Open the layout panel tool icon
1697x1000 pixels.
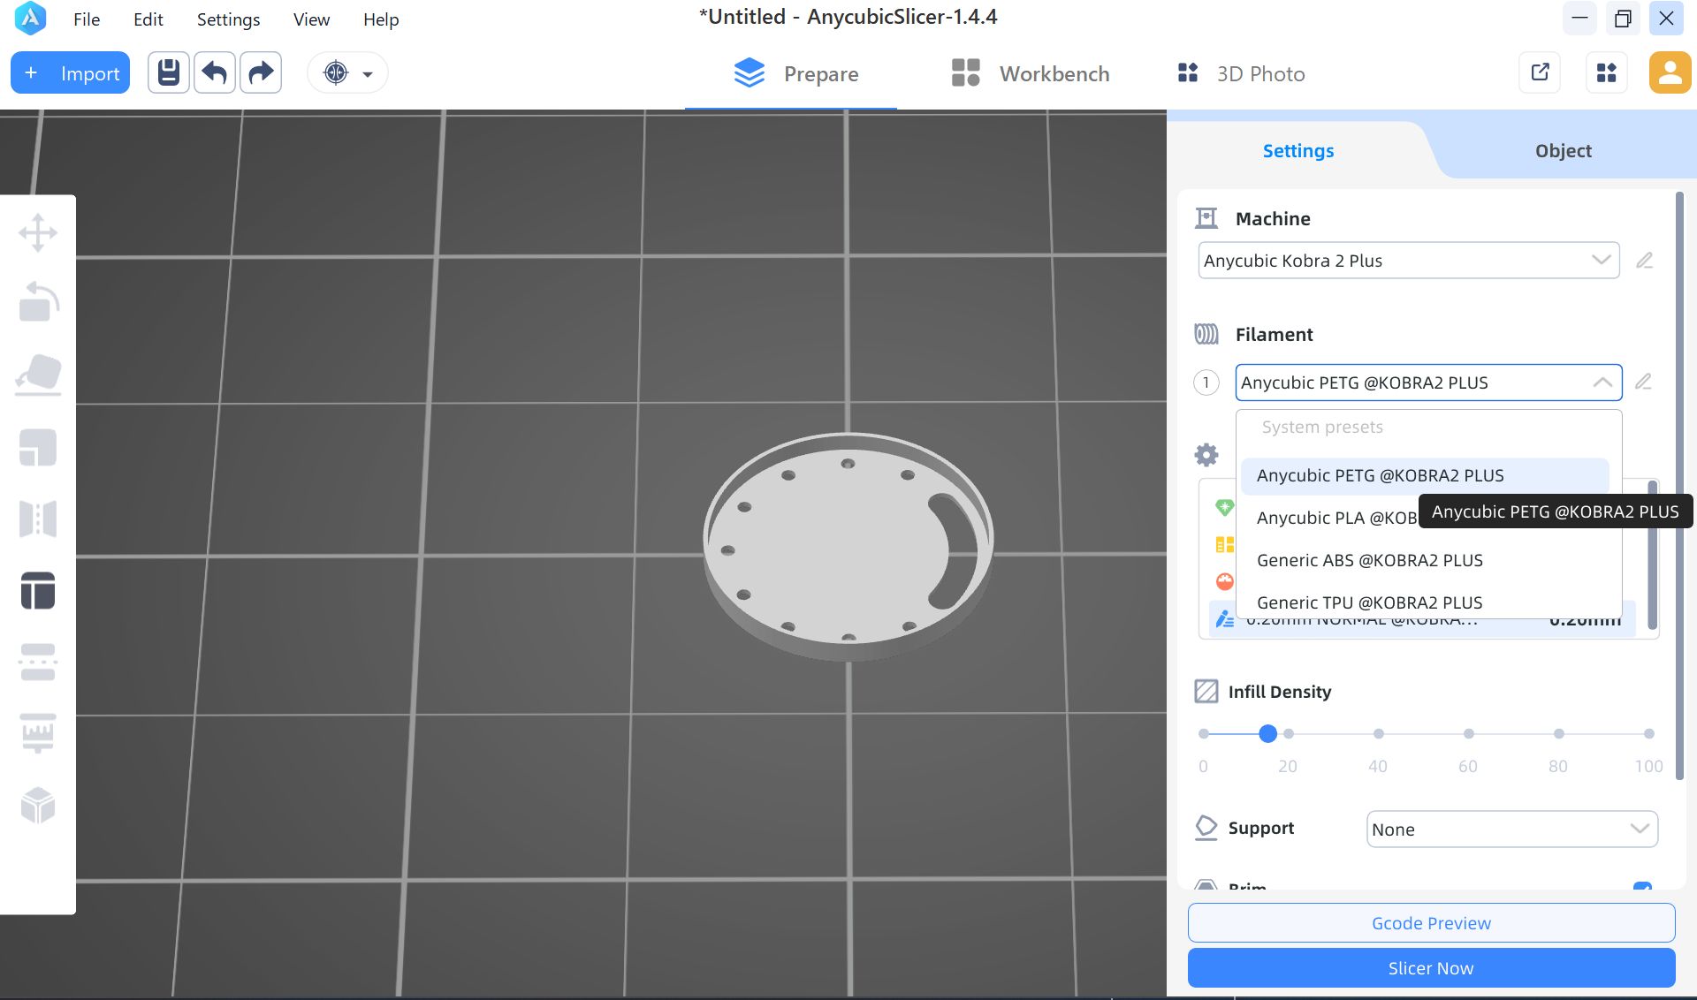[x=38, y=590]
